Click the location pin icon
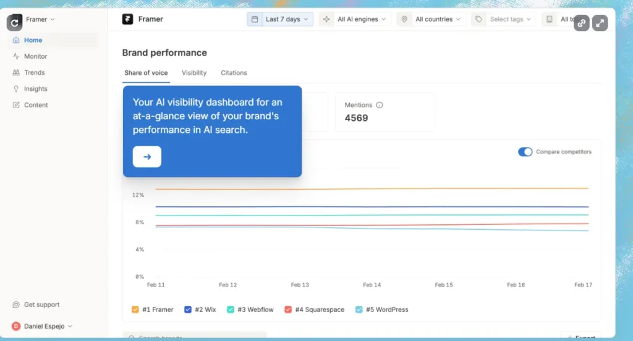Screen dimensions: 633x341 coord(404,19)
